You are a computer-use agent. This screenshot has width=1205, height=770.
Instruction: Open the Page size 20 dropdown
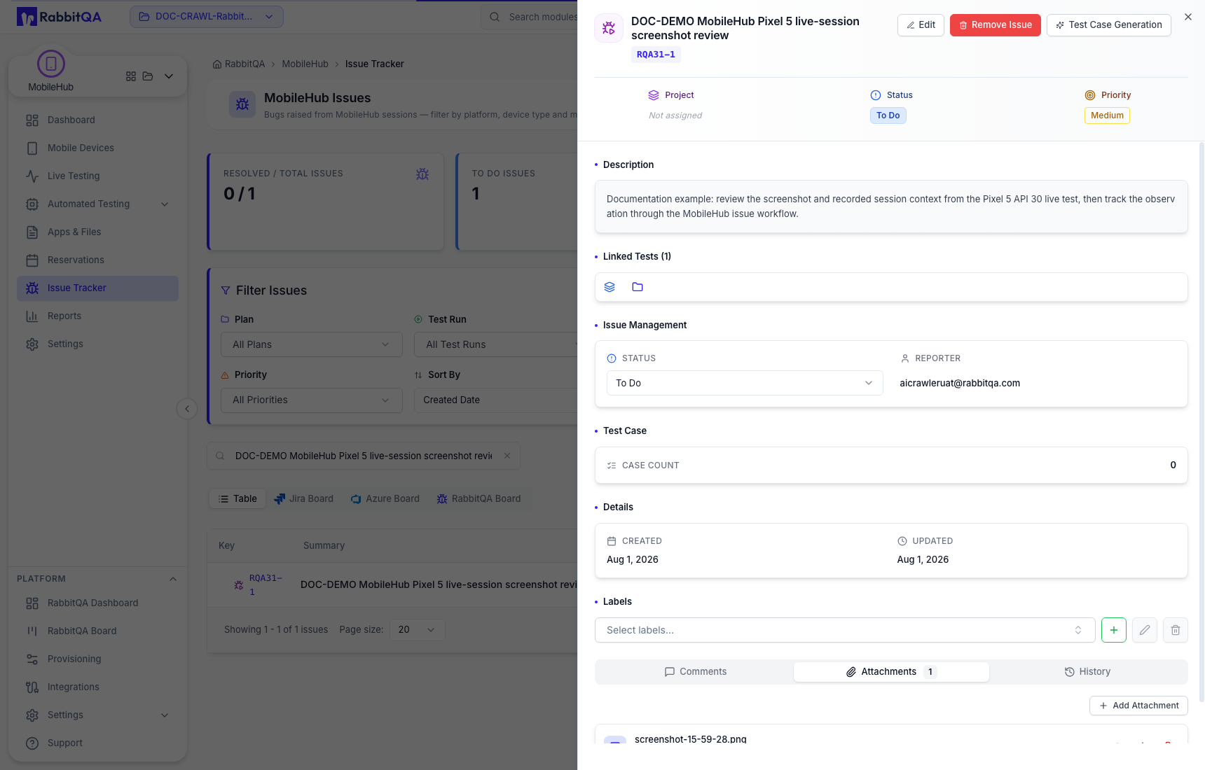(417, 630)
